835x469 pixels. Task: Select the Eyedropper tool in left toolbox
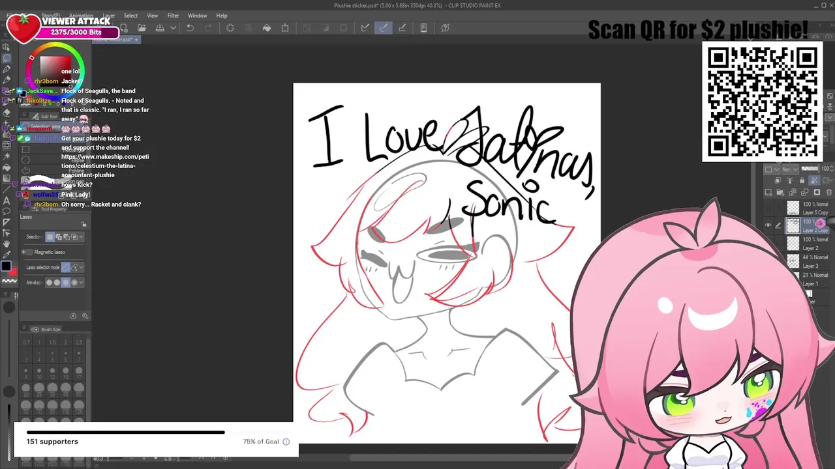7,255
